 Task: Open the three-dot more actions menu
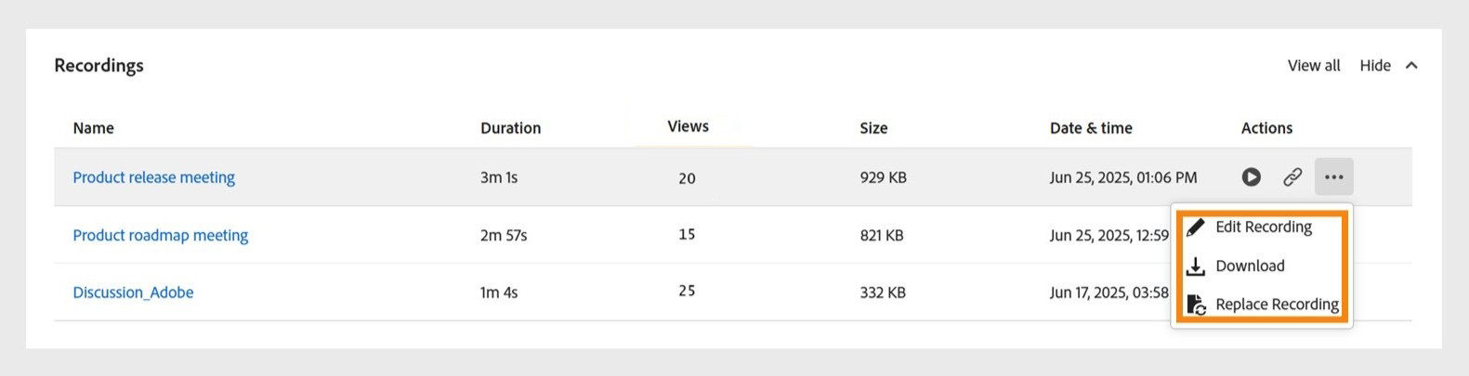click(1333, 176)
